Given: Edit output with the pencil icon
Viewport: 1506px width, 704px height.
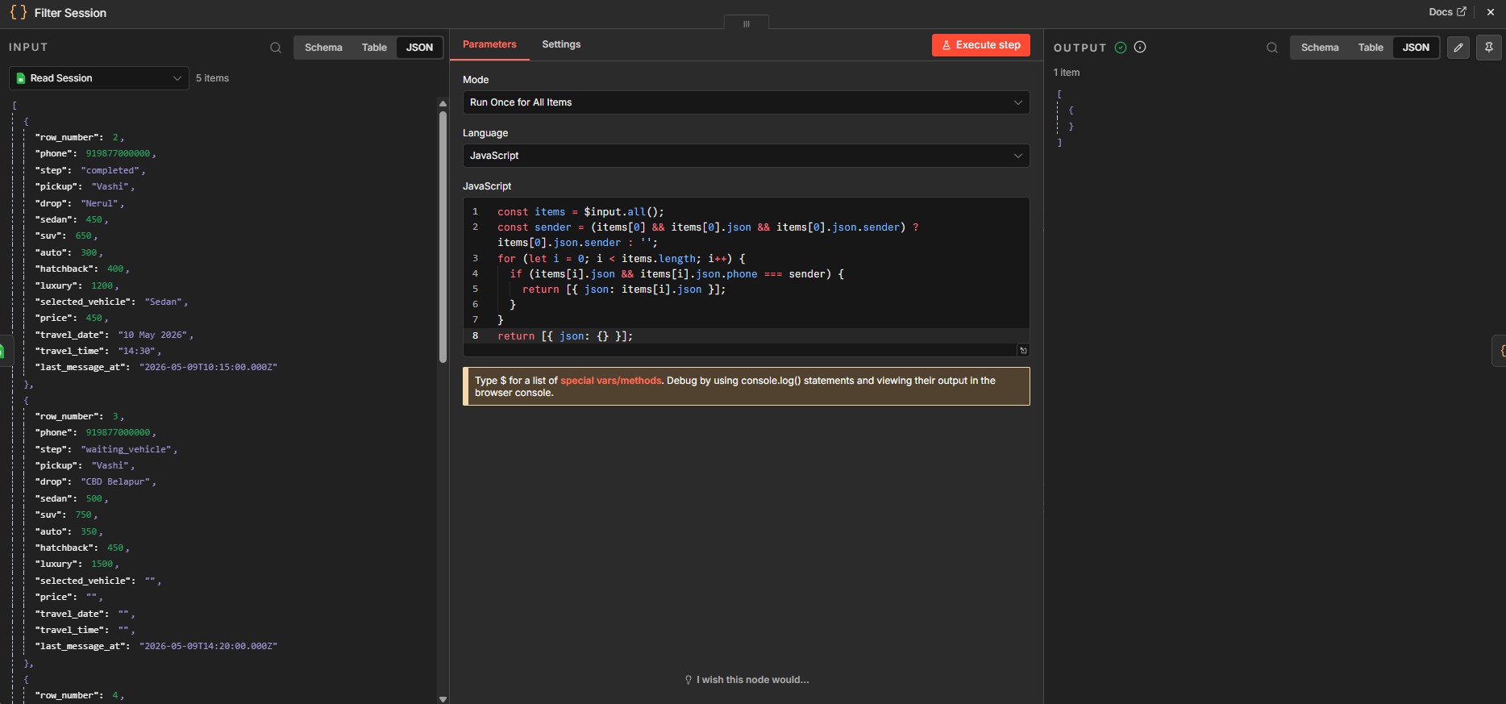Looking at the screenshot, I should point(1458,48).
